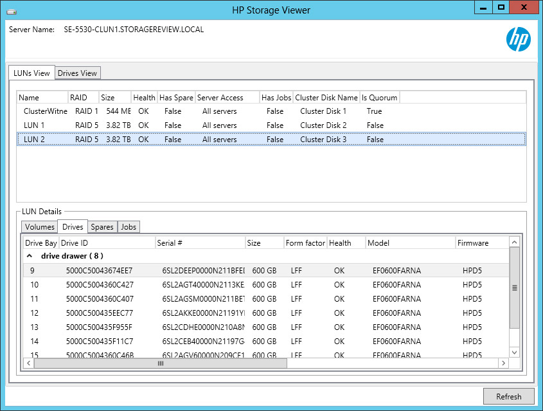Click the up arrow of drives scrollbar

514,242
